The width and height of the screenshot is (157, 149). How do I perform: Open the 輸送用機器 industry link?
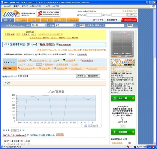pyautogui.click(x=47, y=44)
